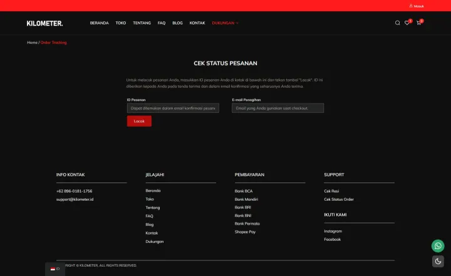
Task: Open Blog link in Jelajahi footer
Action: 150,225
